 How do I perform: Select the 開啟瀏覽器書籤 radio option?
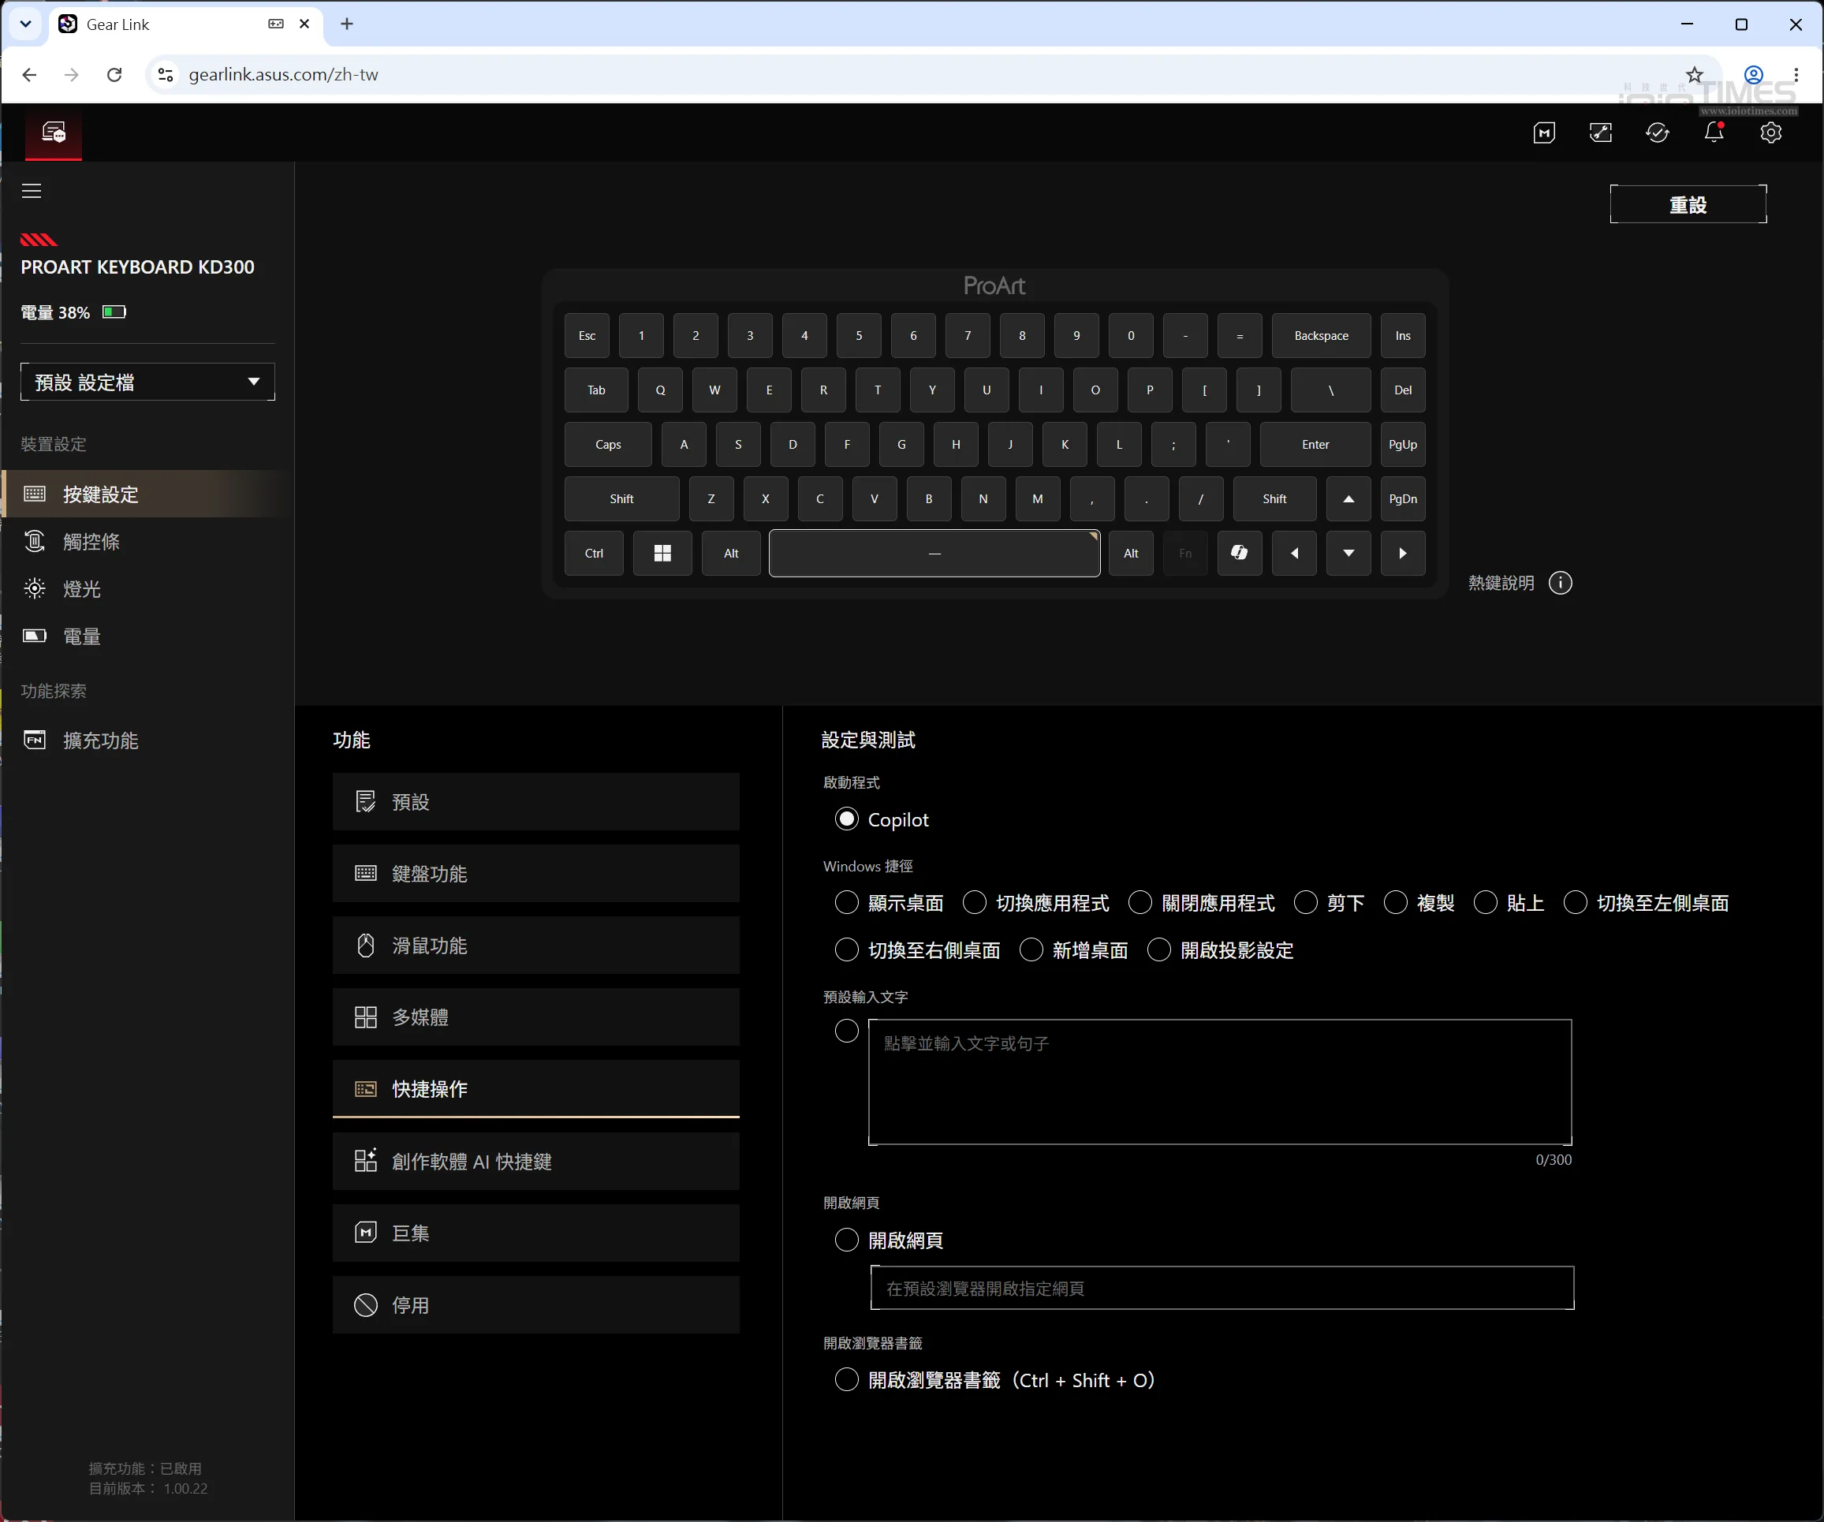point(846,1380)
